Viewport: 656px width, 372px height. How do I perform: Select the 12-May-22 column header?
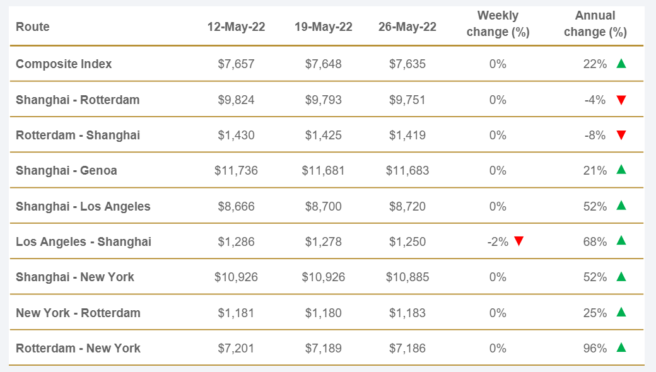pyautogui.click(x=236, y=26)
